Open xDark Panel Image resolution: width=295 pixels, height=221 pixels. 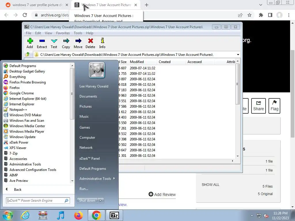pos(90,159)
